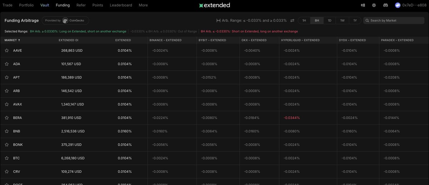Screen dimensions: 429x185
Task: Click the wallet avatar icon
Action: [398, 5]
